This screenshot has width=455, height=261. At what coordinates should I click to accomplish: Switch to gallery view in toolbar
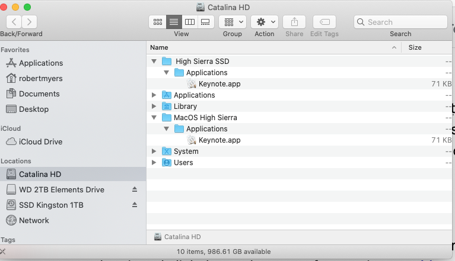pos(205,22)
